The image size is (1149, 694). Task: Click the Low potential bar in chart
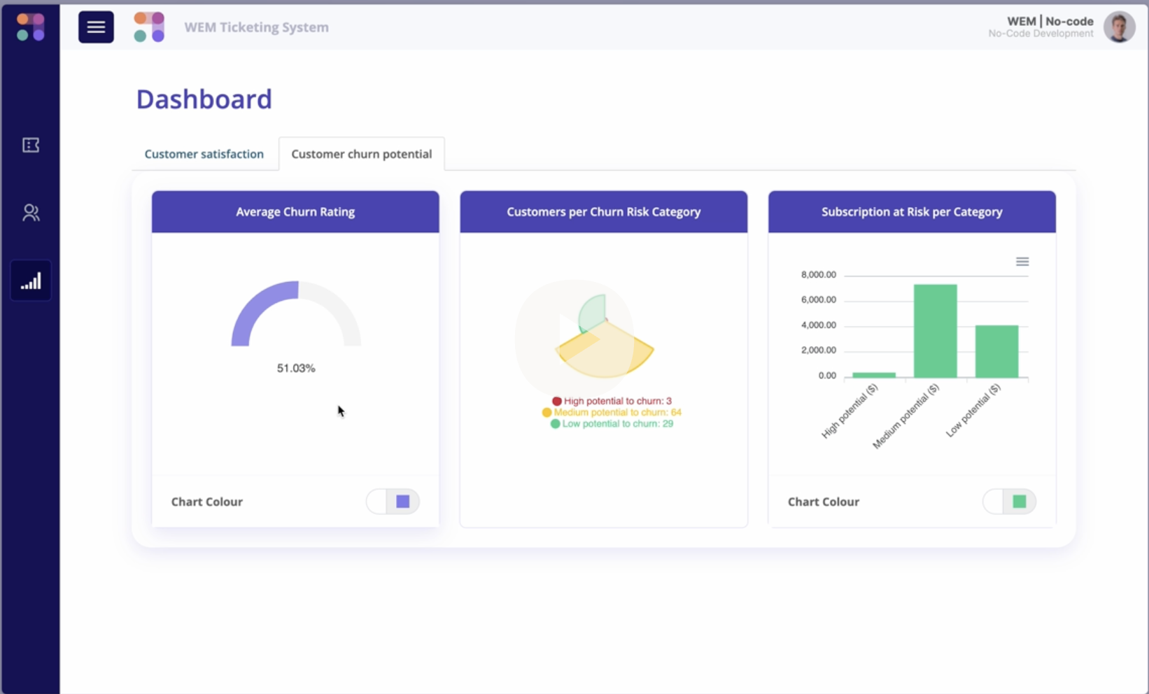point(996,351)
